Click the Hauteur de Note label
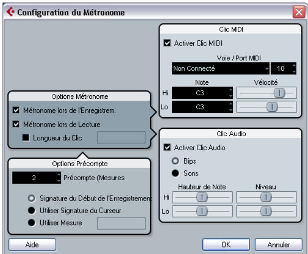308x254 pixels. coord(202,187)
